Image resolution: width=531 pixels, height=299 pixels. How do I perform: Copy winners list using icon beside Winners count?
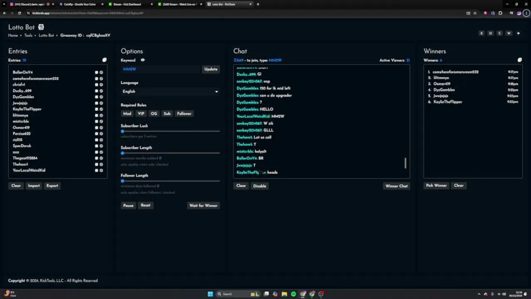(519, 60)
